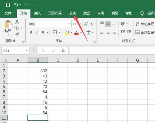Click cell B8 containing 45
The image size is (155, 123).
(38, 102)
